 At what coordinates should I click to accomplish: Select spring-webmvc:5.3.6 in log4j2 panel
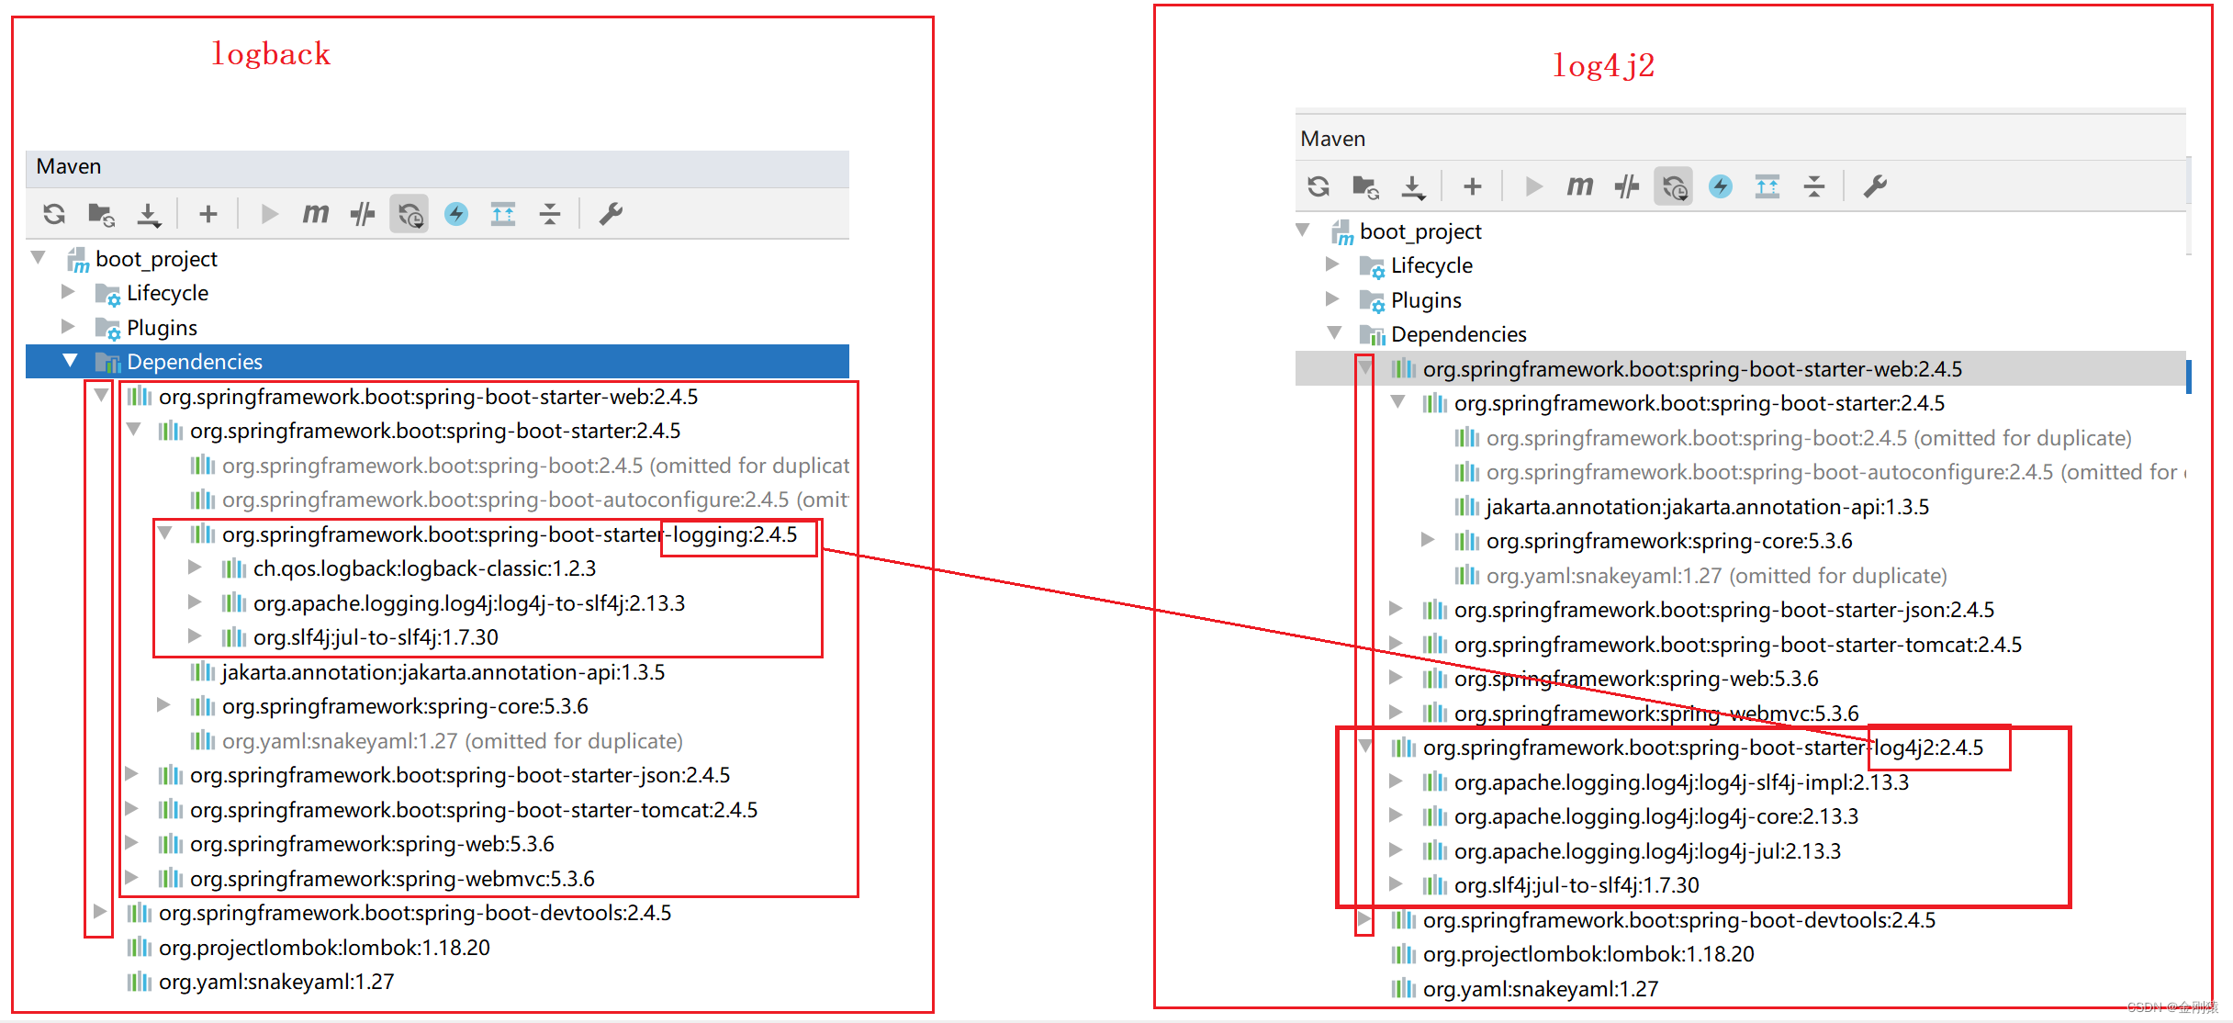click(x=1656, y=714)
